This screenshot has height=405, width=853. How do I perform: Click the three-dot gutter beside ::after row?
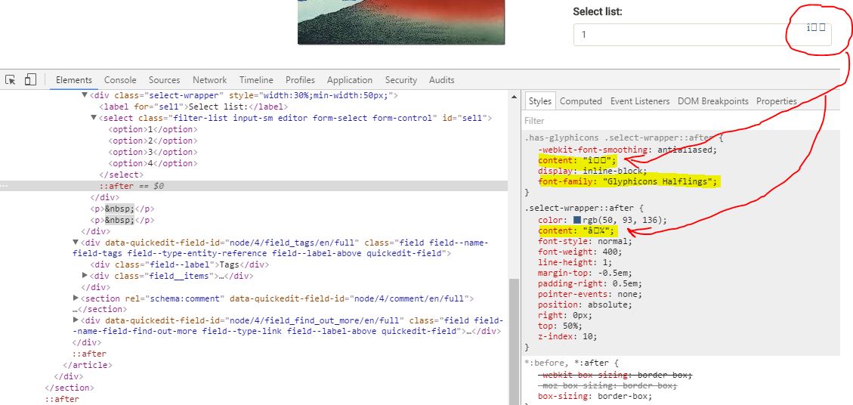tap(5, 186)
